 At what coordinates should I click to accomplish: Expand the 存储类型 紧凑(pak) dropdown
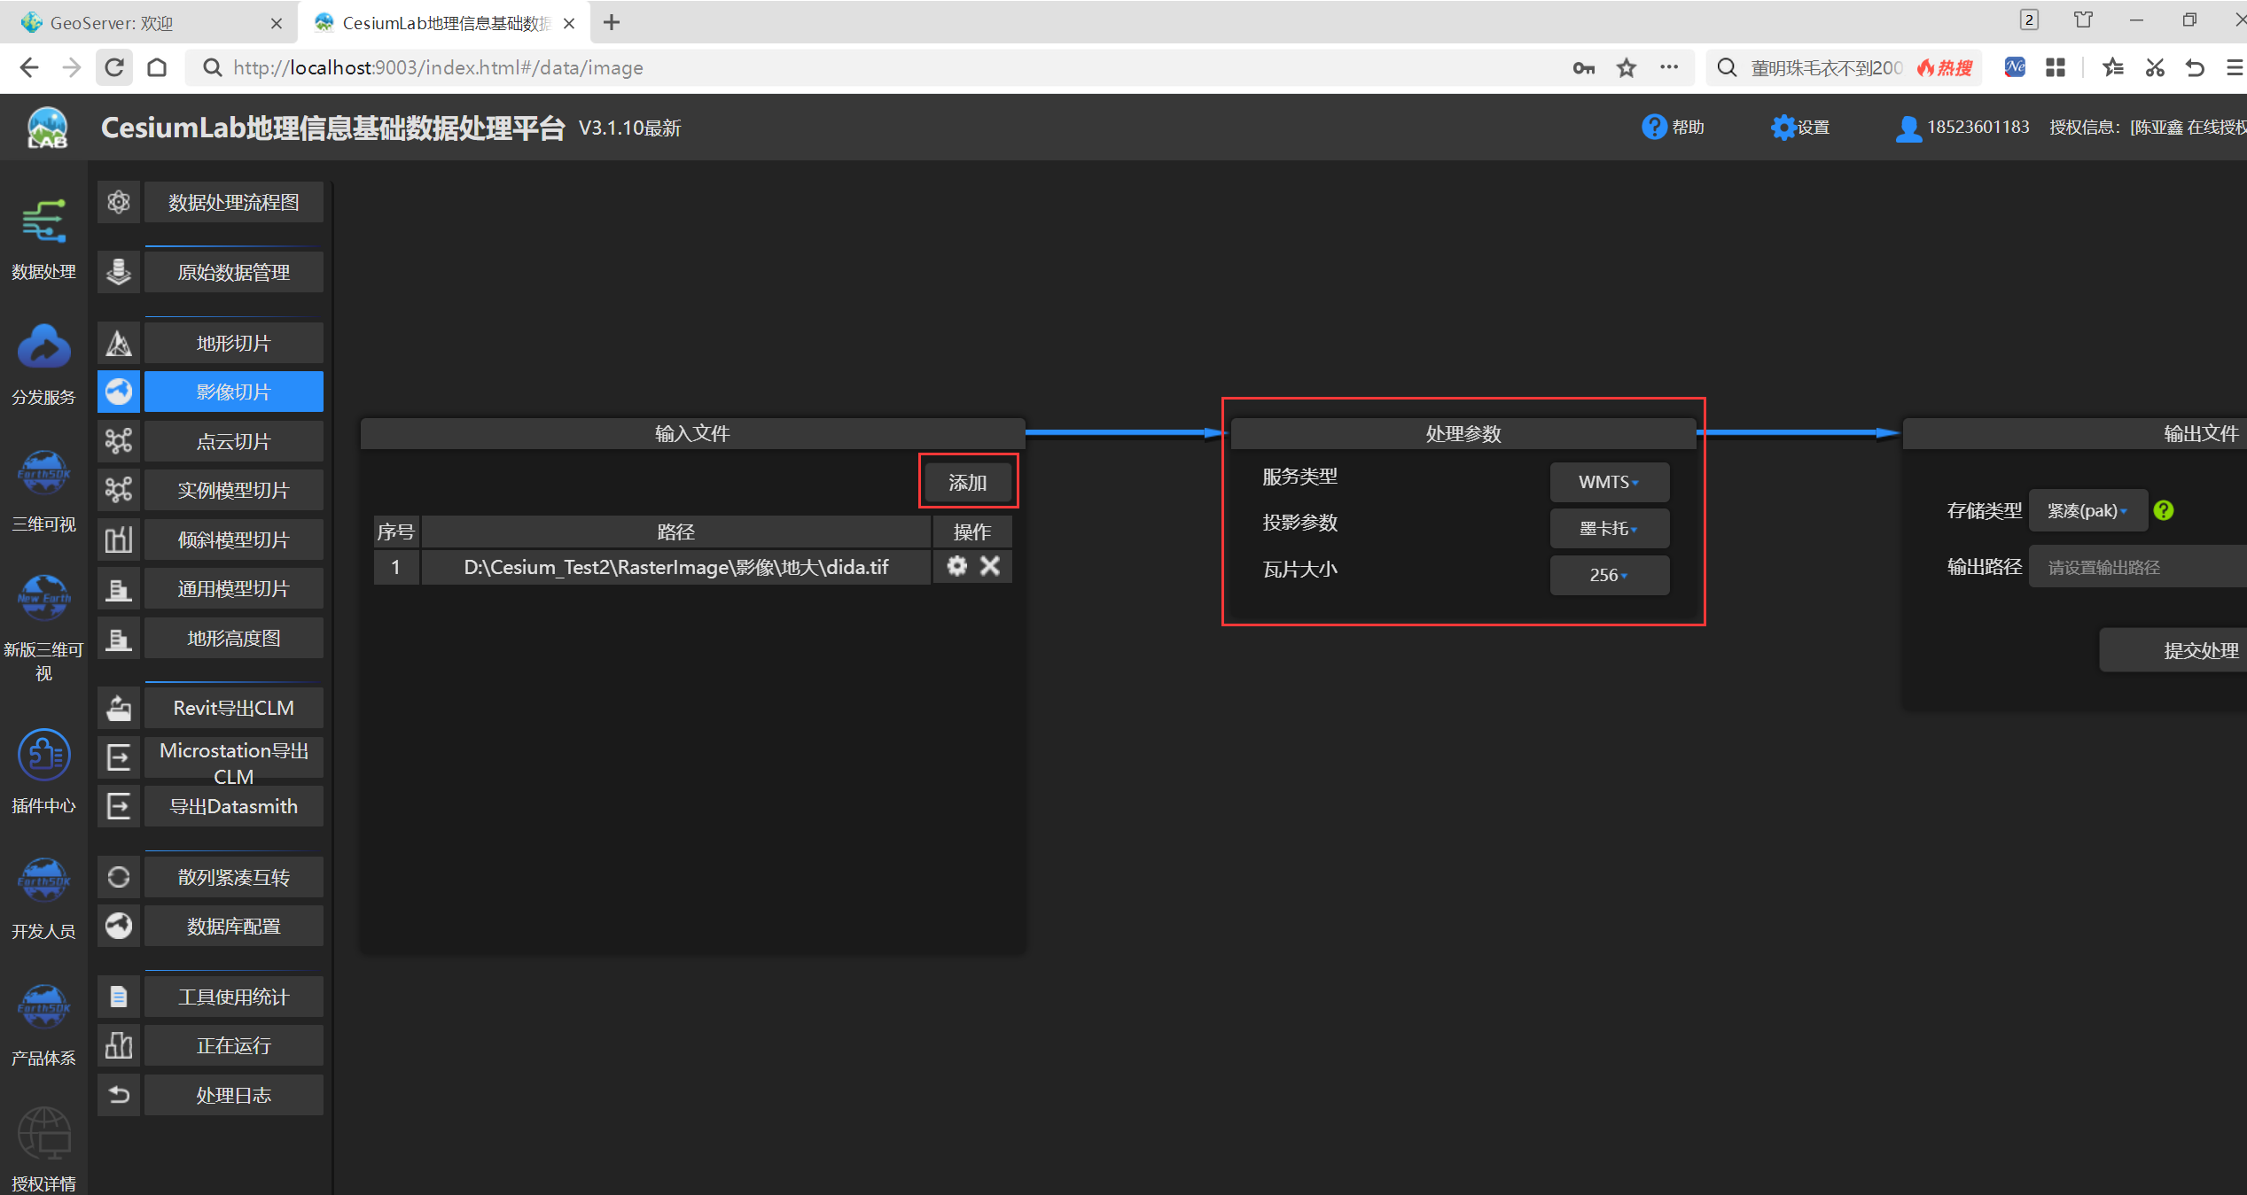2088,510
